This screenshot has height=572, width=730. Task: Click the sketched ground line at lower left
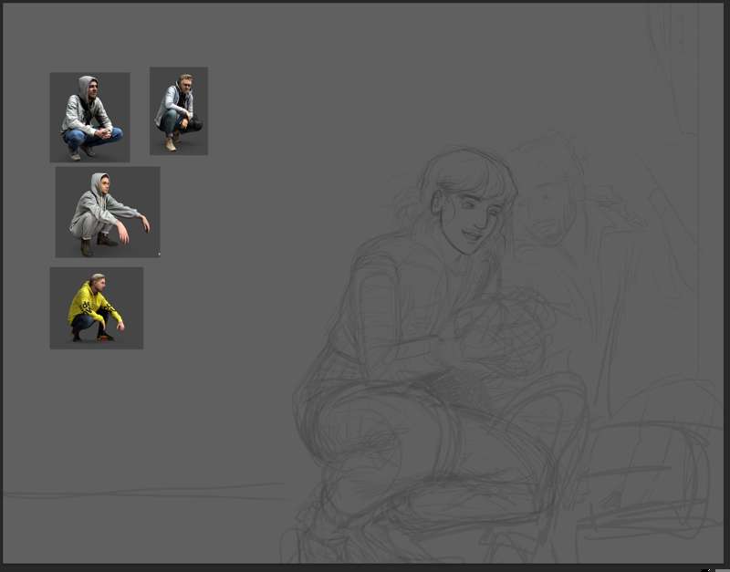coord(137,493)
